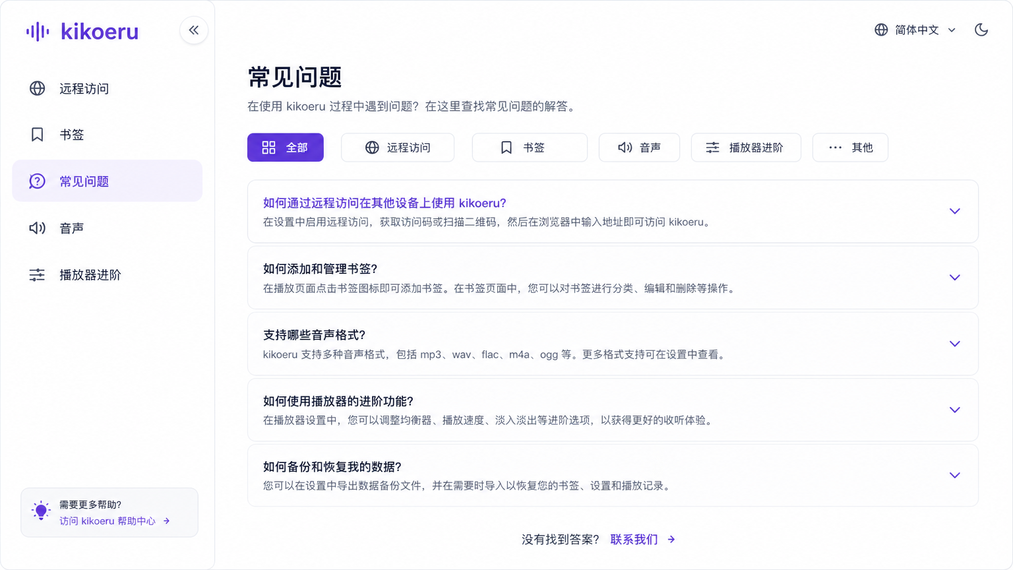Expand the 如何添加和管理书签 question chevron
The height and width of the screenshot is (570, 1013).
[954, 278]
